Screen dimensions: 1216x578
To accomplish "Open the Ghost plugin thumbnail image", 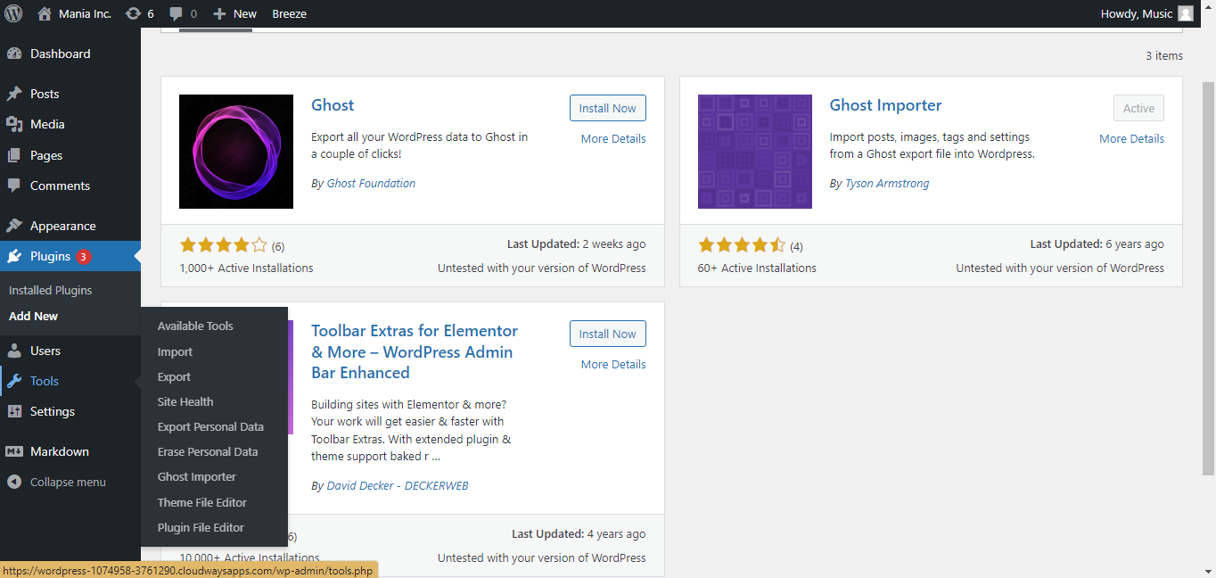I will 236,152.
